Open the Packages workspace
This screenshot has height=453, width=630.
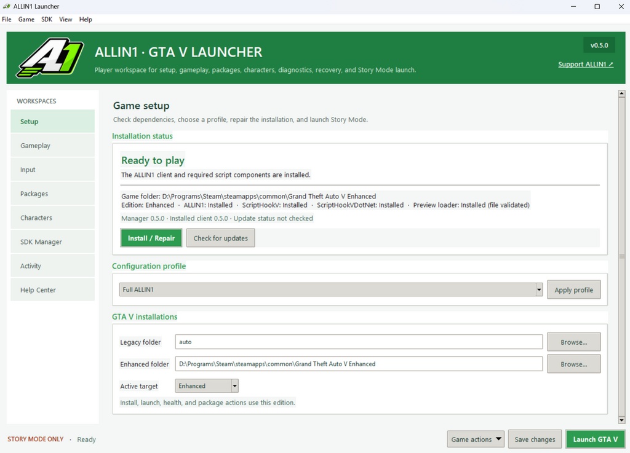(53, 194)
